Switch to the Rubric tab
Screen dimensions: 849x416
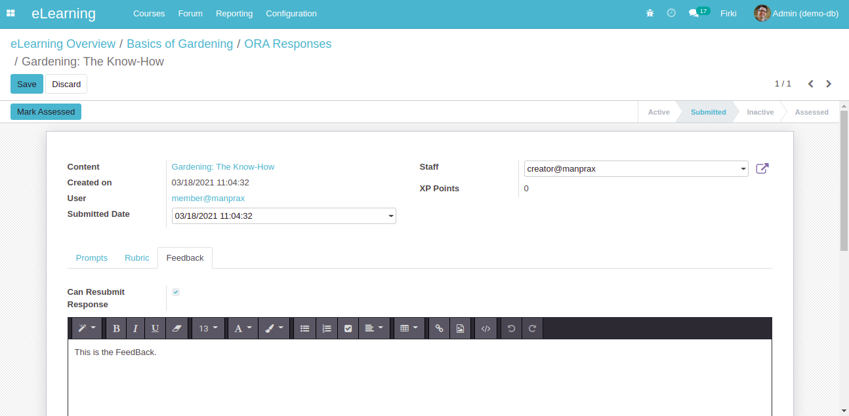(137, 258)
